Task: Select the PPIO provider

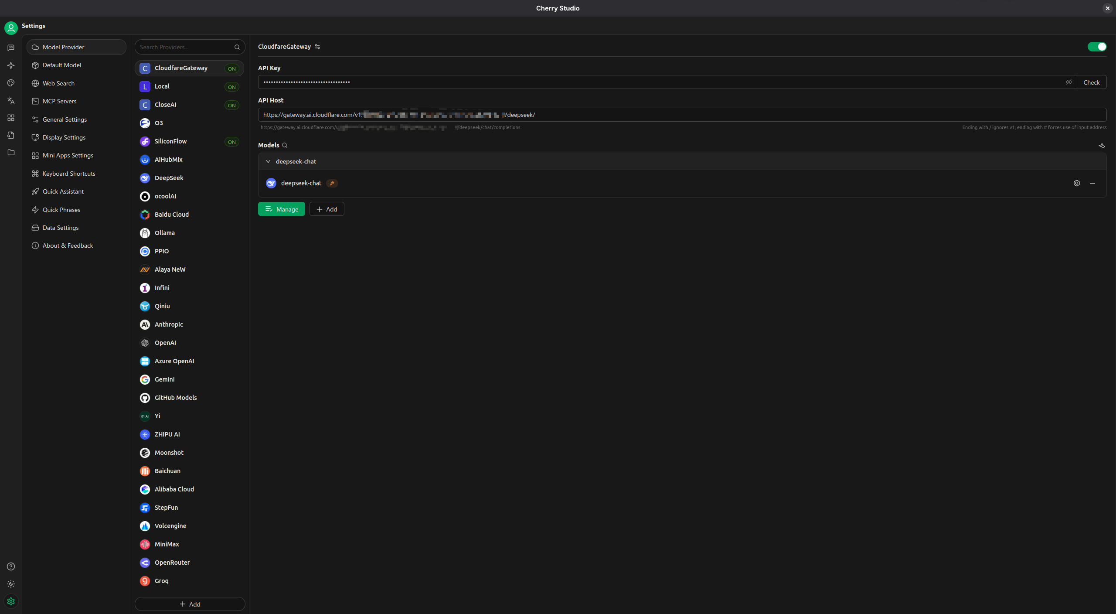Action: [189, 251]
